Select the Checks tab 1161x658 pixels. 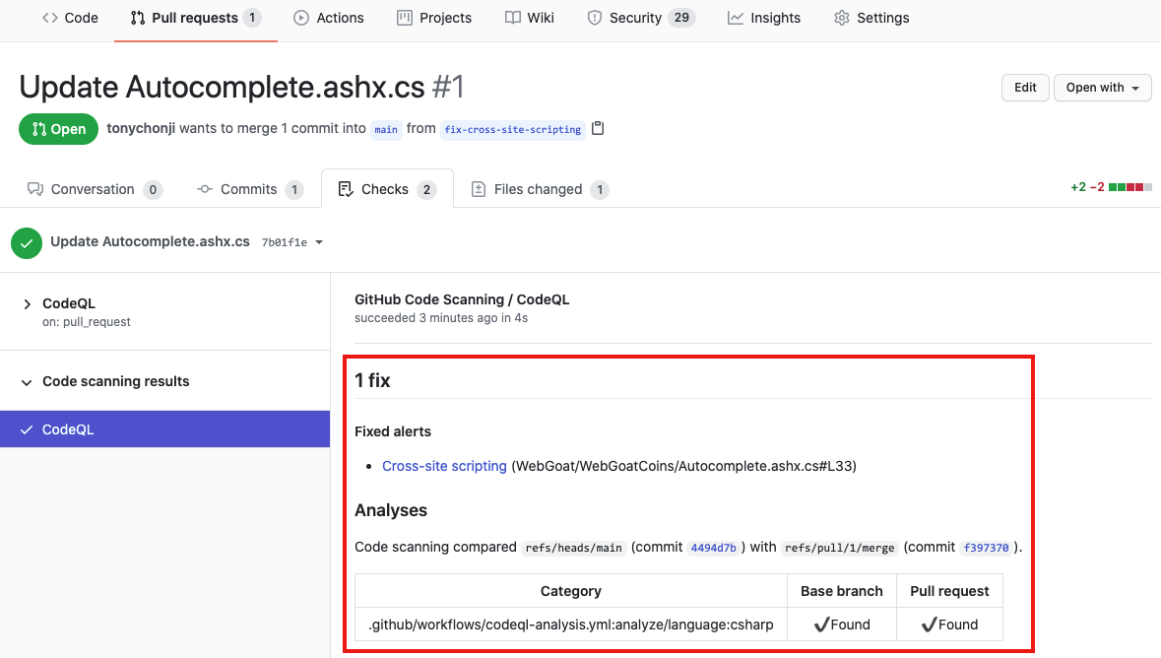click(x=386, y=189)
